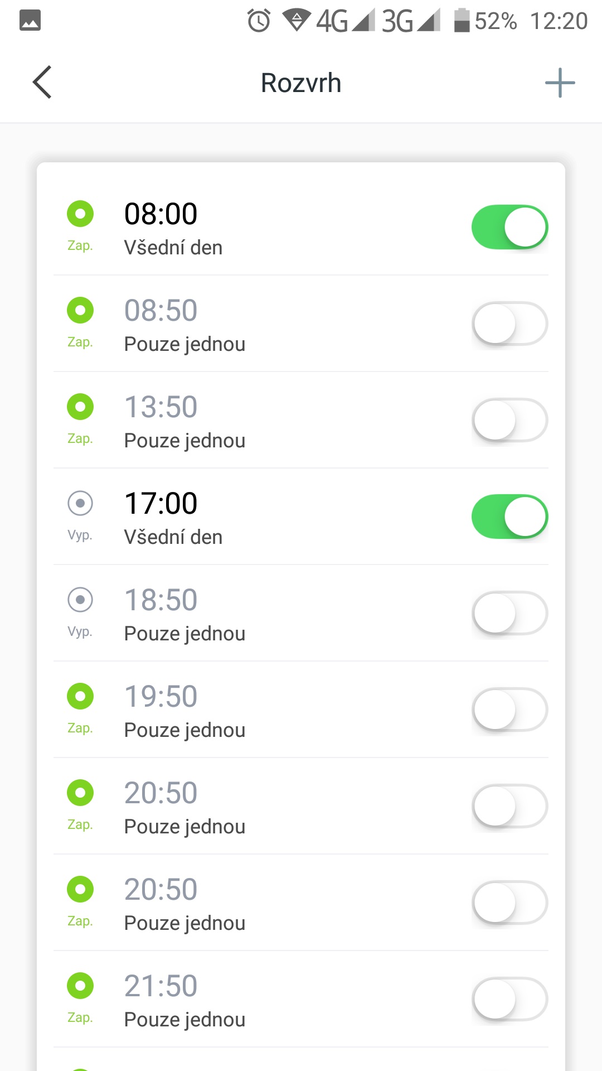Enable the 08:50 schedule switch
This screenshot has height=1071, width=602.
[509, 324]
